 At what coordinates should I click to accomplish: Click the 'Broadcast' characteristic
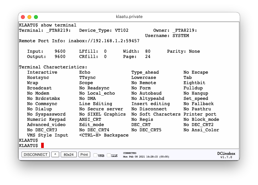coord(39,88)
